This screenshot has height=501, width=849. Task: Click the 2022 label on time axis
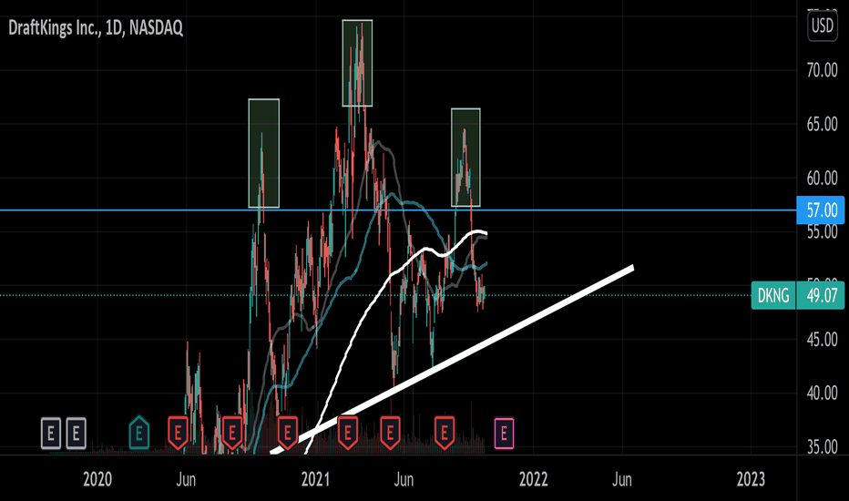[x=533, y=479]
